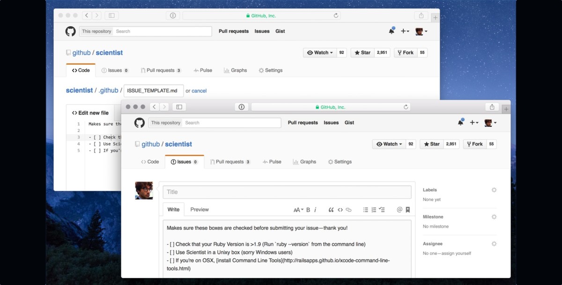Open the Milestone gear settings

point(494,217)
